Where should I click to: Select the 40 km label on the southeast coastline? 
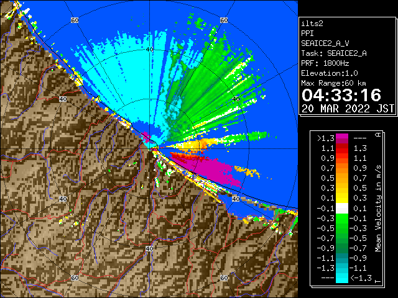click(236, 199)
